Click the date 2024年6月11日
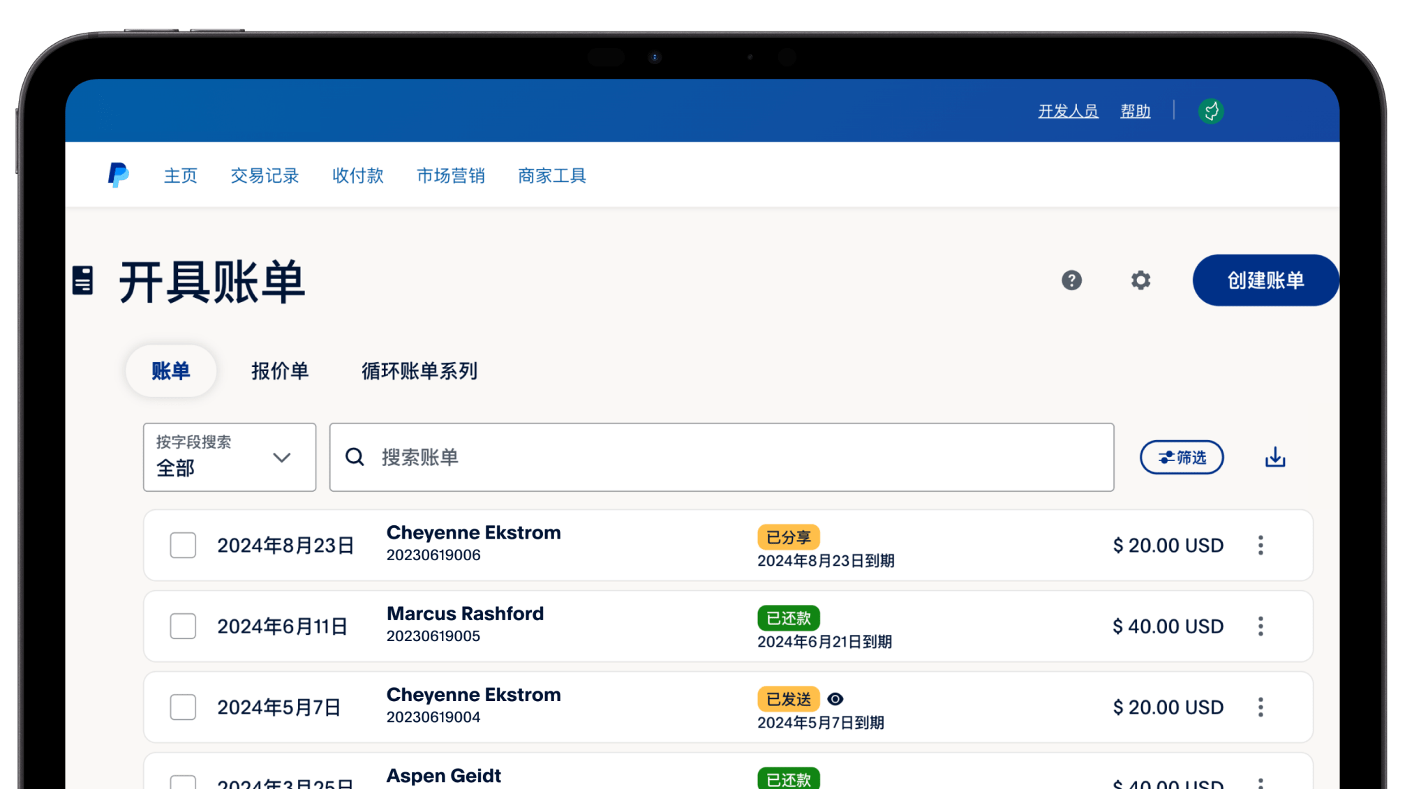This screenshot has width=1405, height=789. click(x=282, y=626)
